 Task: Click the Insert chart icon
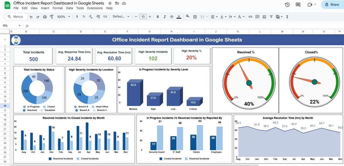click(x=264, y=17)
